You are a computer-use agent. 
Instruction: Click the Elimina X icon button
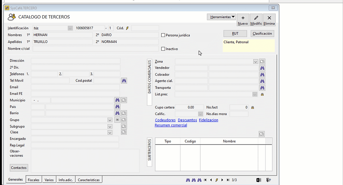coord(269,20)
